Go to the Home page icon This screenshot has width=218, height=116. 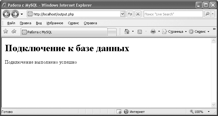click(127, 32)
